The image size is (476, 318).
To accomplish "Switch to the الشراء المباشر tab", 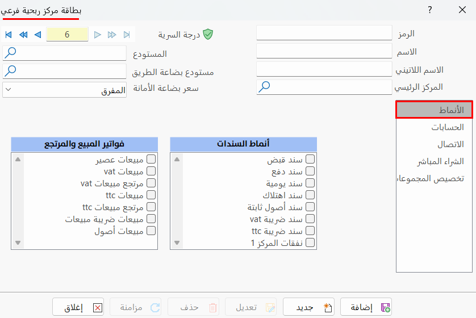I will tap(434, 161).
